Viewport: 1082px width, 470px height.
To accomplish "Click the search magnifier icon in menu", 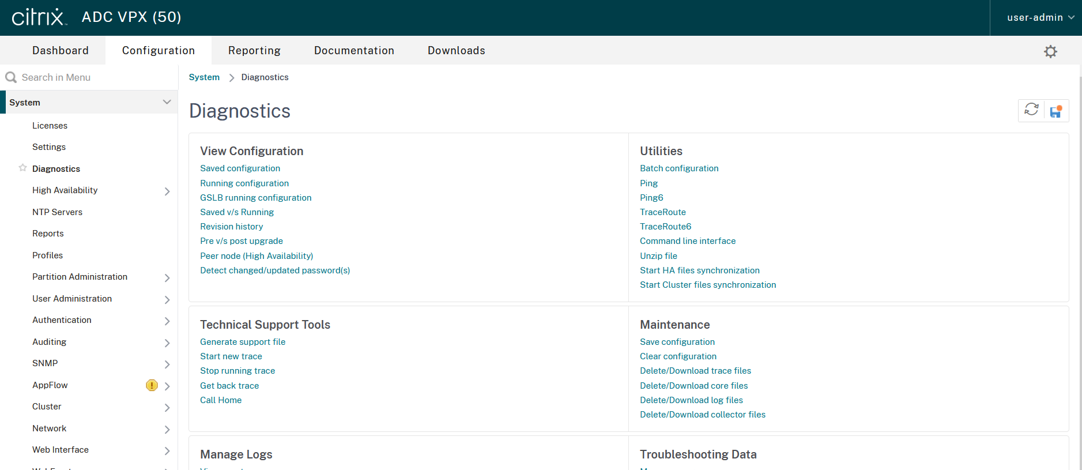I will [x=11, y=77].
